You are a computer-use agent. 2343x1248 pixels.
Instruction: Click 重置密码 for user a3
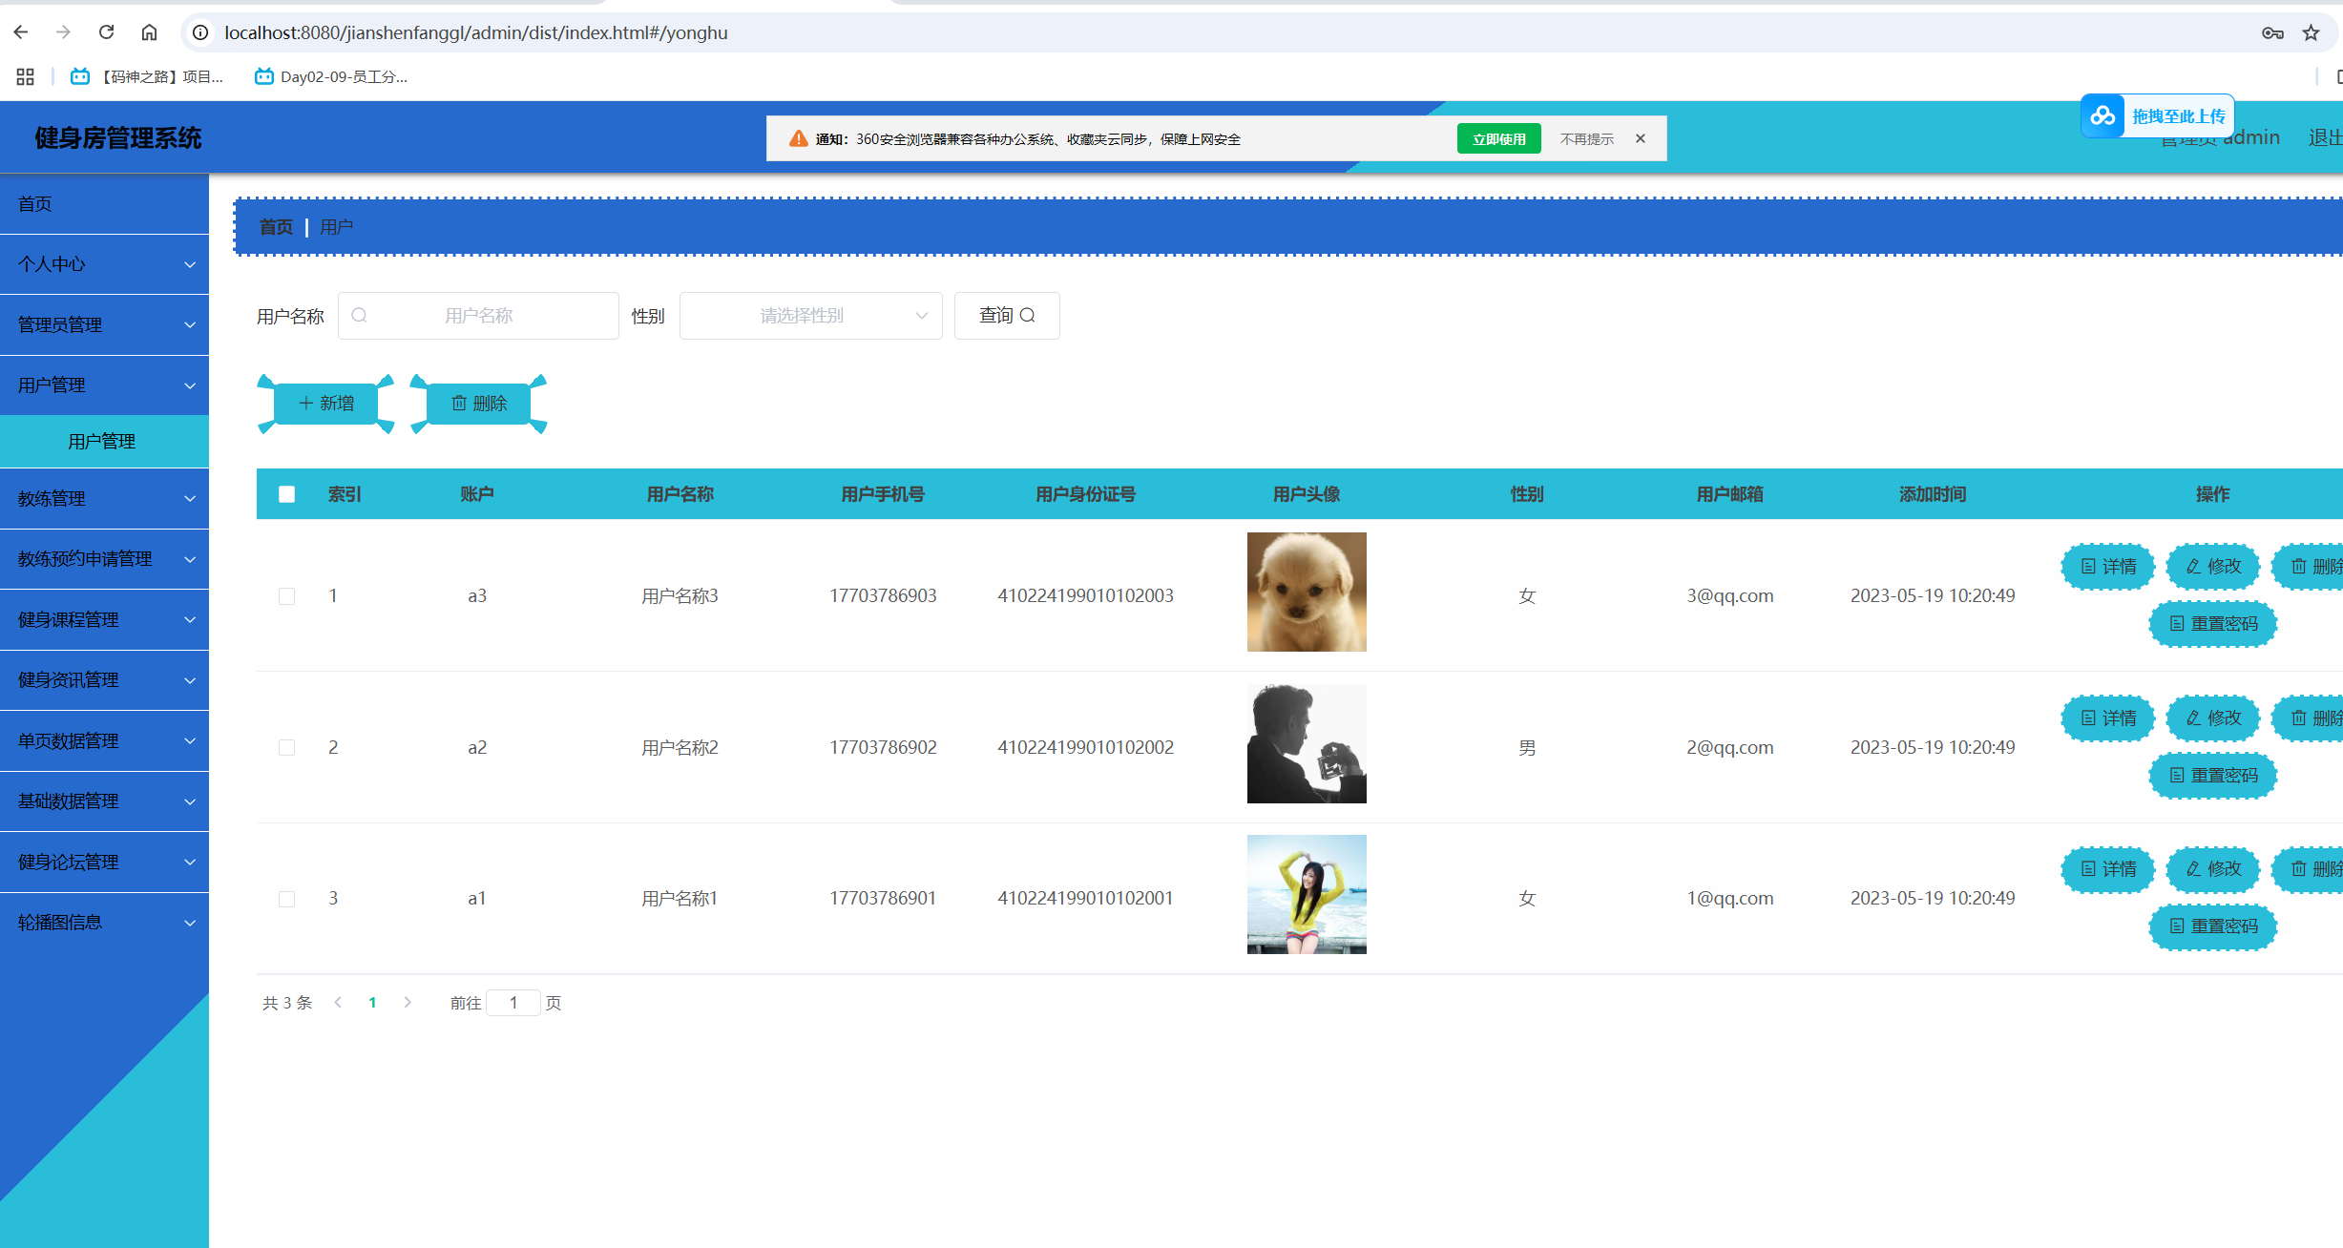(2213, 624)
